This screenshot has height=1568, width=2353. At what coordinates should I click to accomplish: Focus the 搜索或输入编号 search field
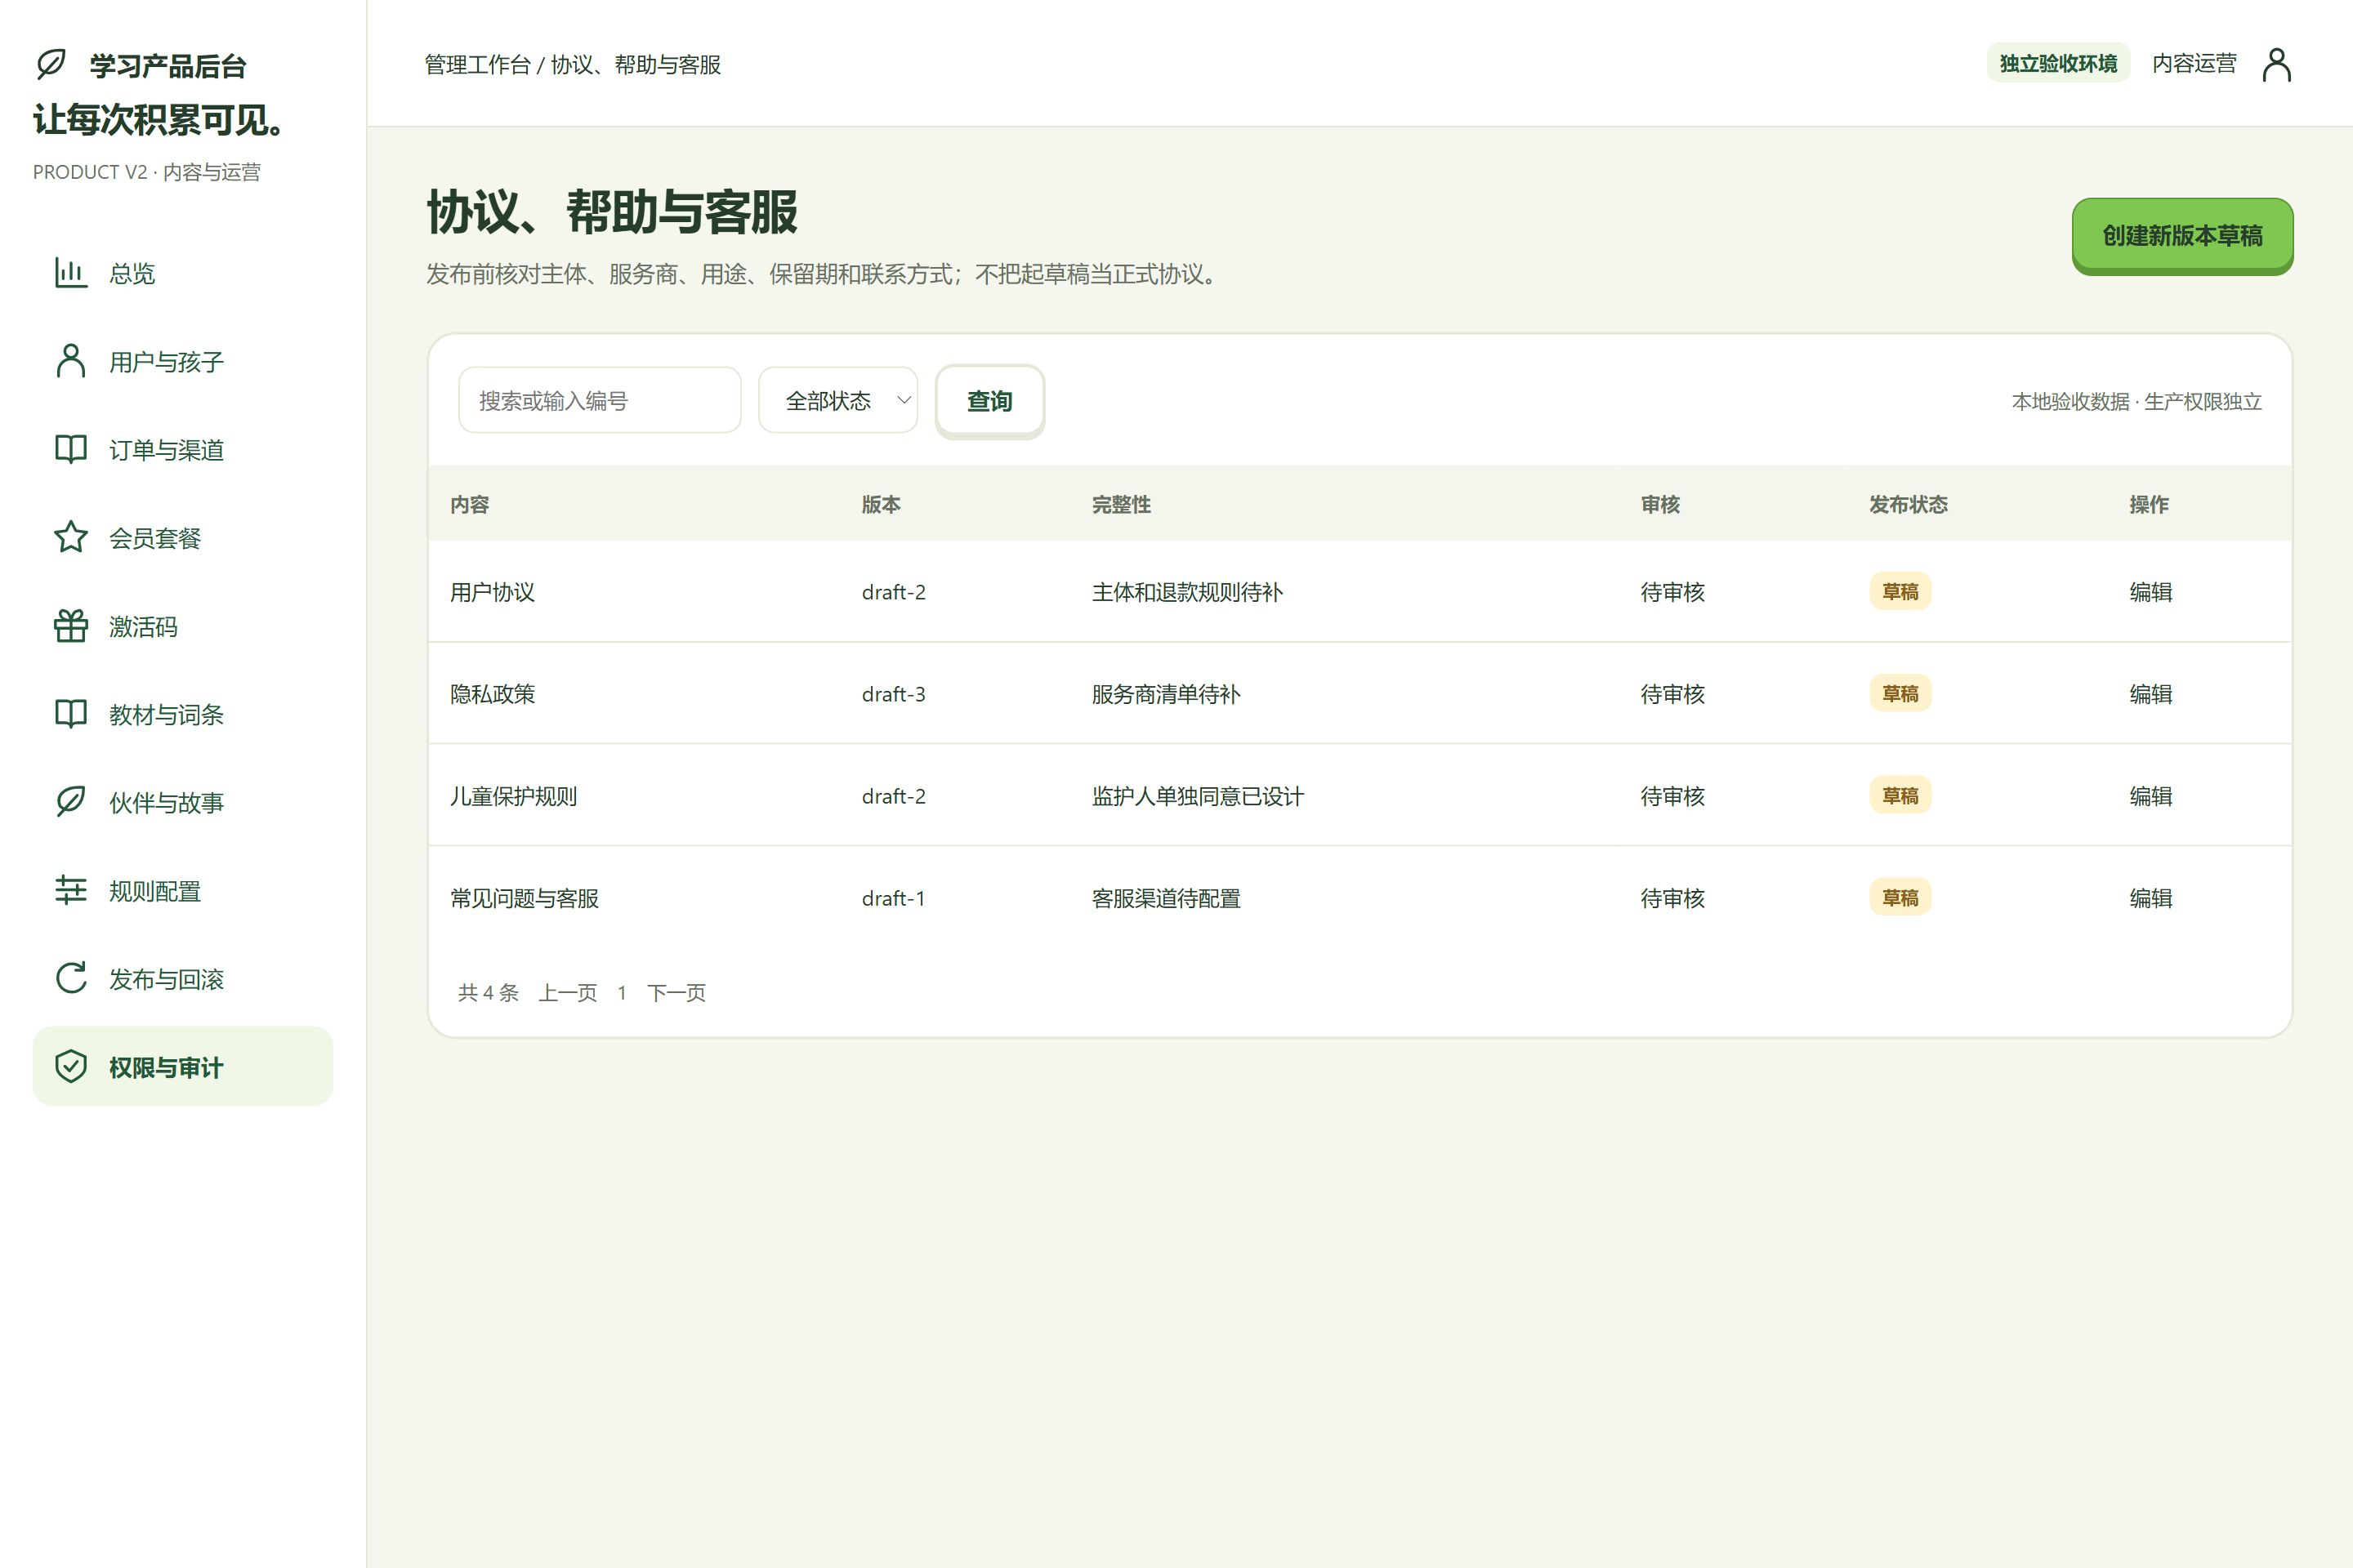[x=601, y=400]
